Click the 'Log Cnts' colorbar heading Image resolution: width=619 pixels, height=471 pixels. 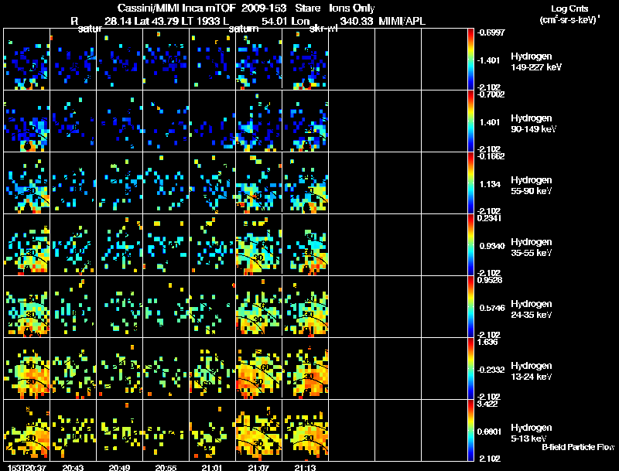pyautogui.click(x=569, y=9)
